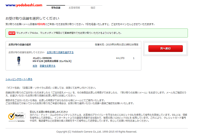This screenshot has height=139, width=201.
Task: Click the www.yodobashi.com logo
Action: tap(24, 5)
